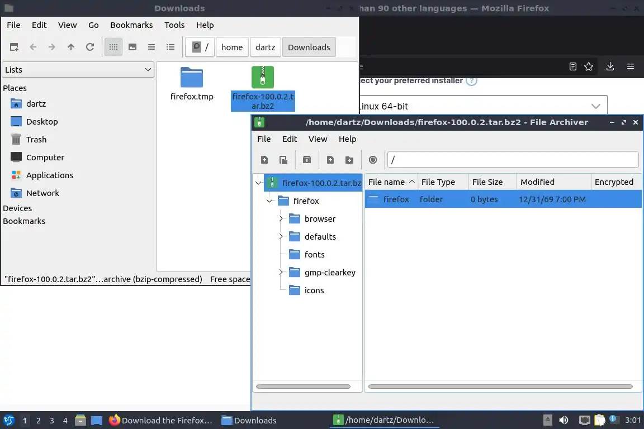Expand the browser folder in archive tree

tap(281, 219)
